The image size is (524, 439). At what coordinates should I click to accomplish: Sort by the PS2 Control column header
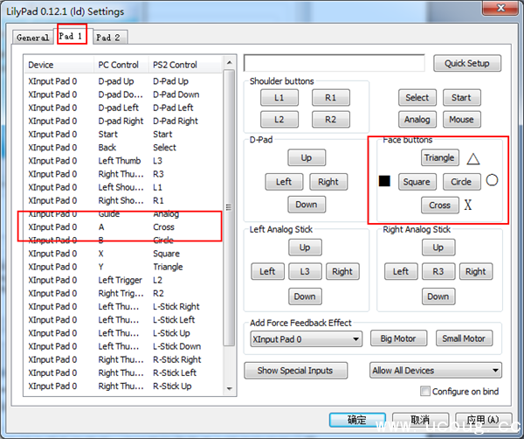pos(185,65)
